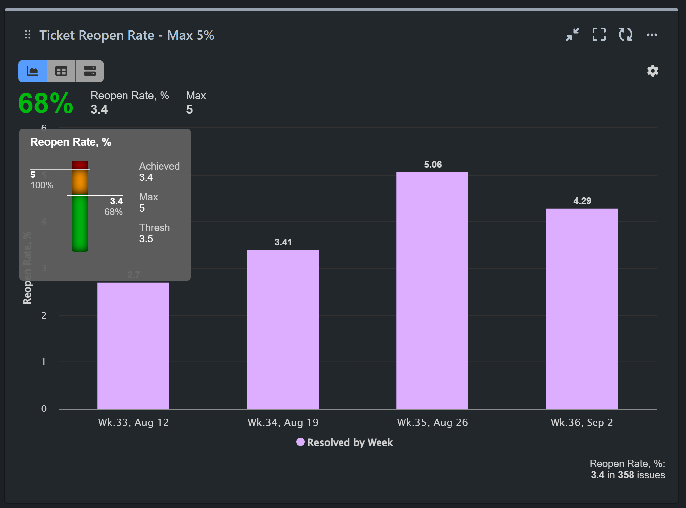Grab the drag handle beside the title

tap(27, 35)
